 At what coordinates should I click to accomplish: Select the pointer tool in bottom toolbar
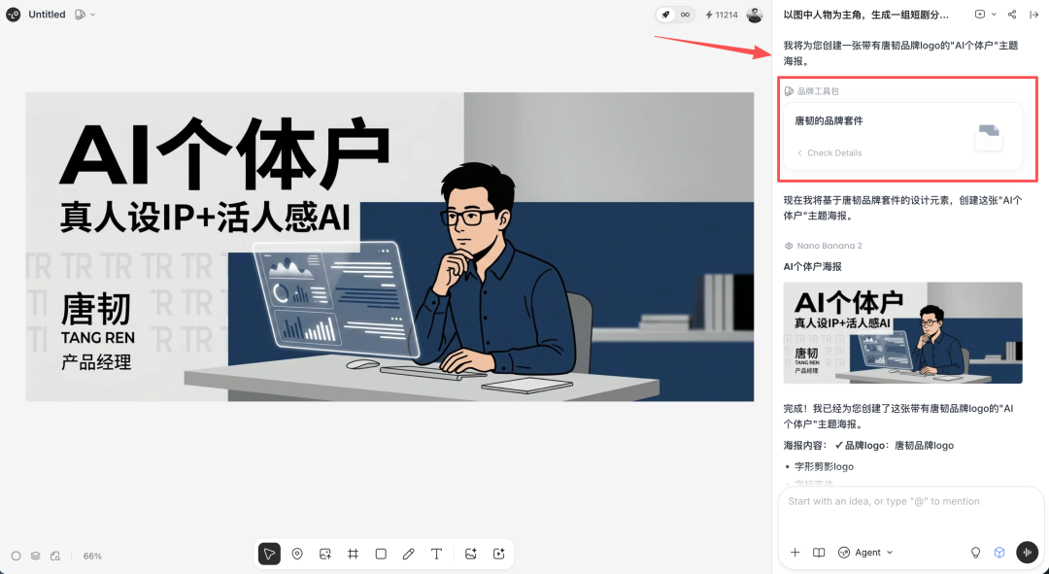tap(269, 554)
